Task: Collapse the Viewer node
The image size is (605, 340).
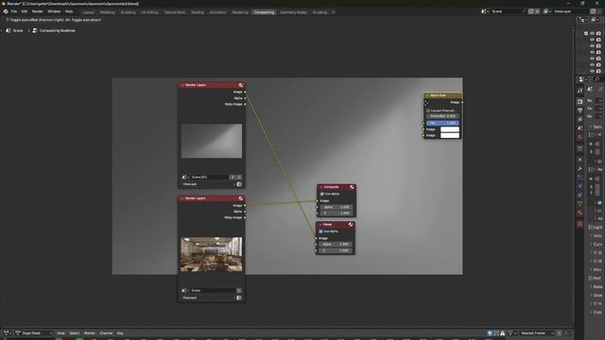Action: [x=320, y=225]
